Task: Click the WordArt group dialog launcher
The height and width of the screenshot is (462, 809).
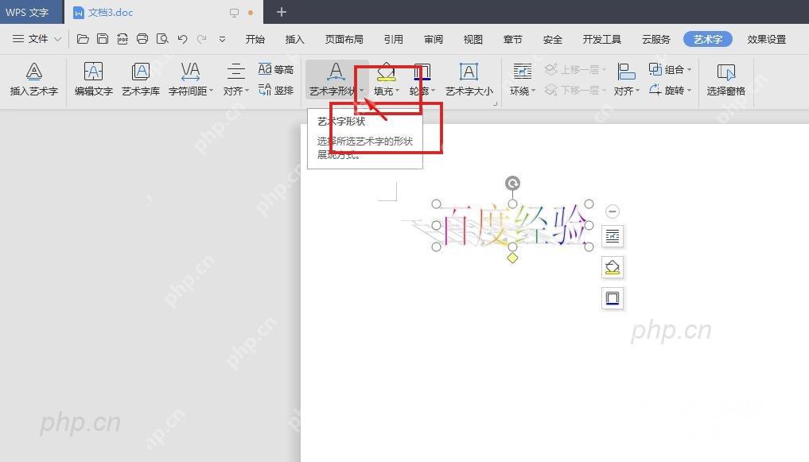Action: [495, 103]
